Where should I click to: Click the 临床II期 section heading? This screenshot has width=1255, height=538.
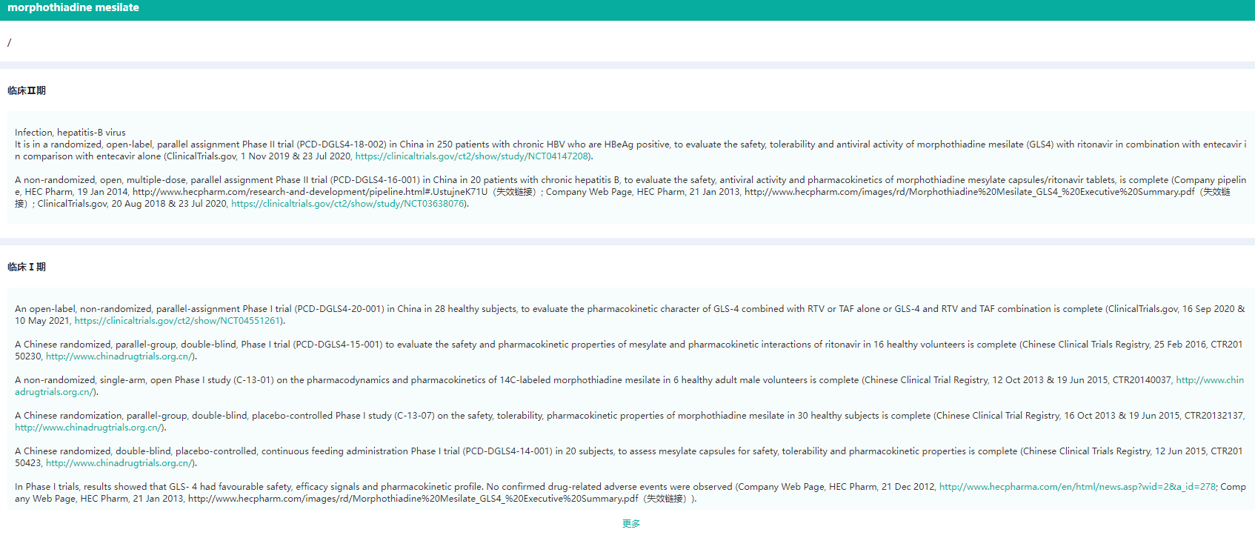[x=27, y=90]
